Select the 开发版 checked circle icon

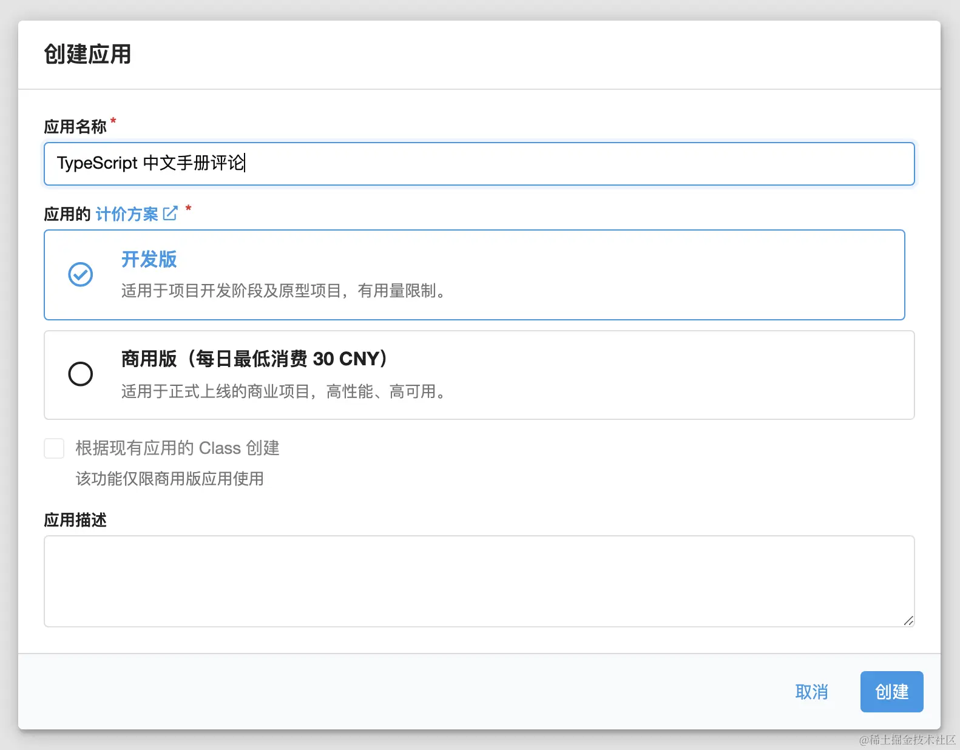click(80, 274)
